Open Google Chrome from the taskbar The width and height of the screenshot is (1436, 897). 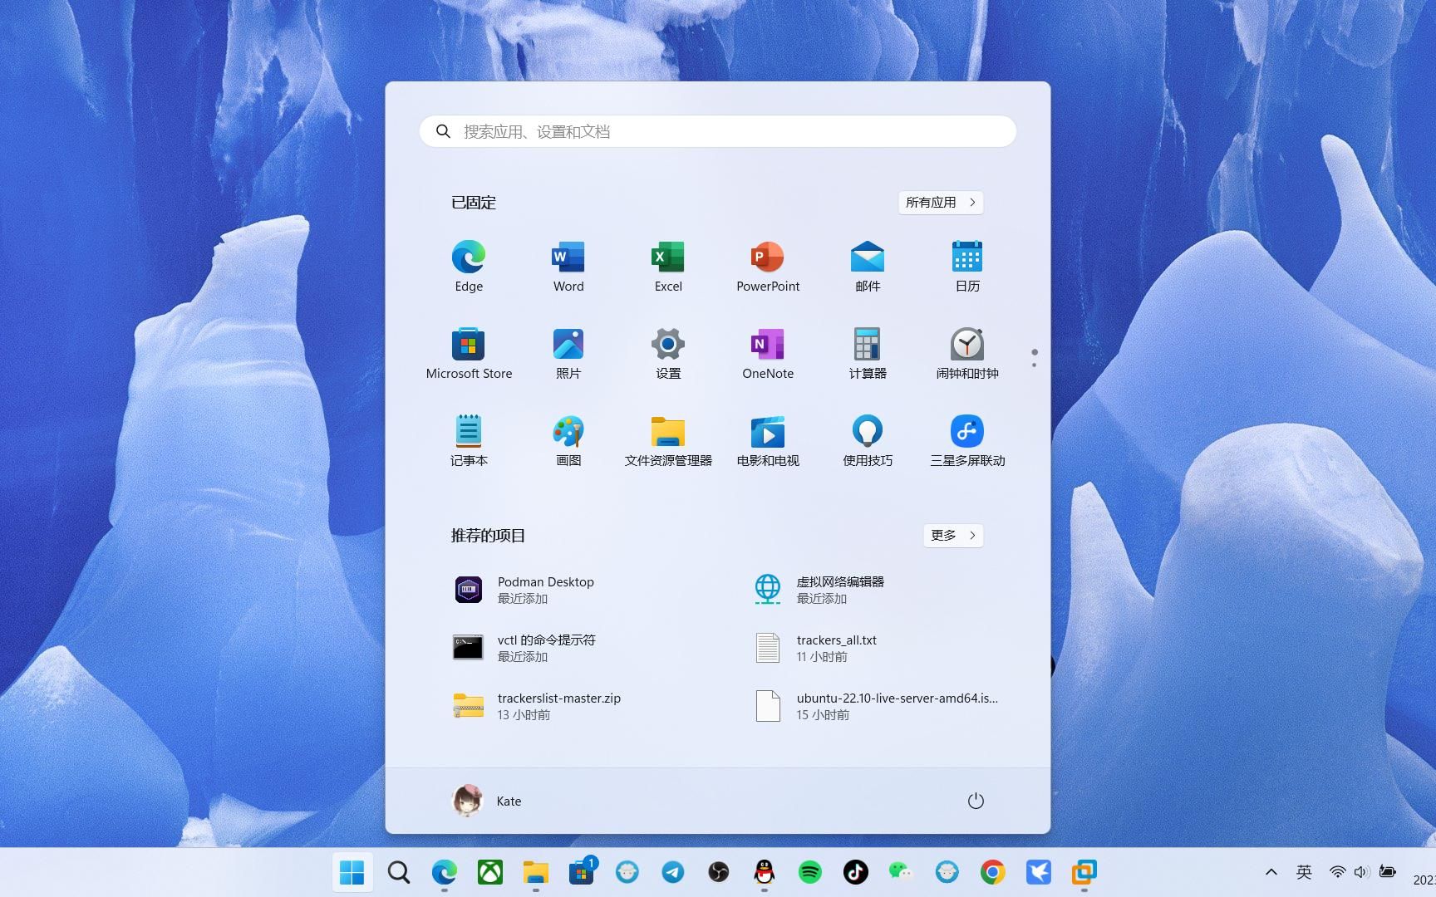[993, 872]
